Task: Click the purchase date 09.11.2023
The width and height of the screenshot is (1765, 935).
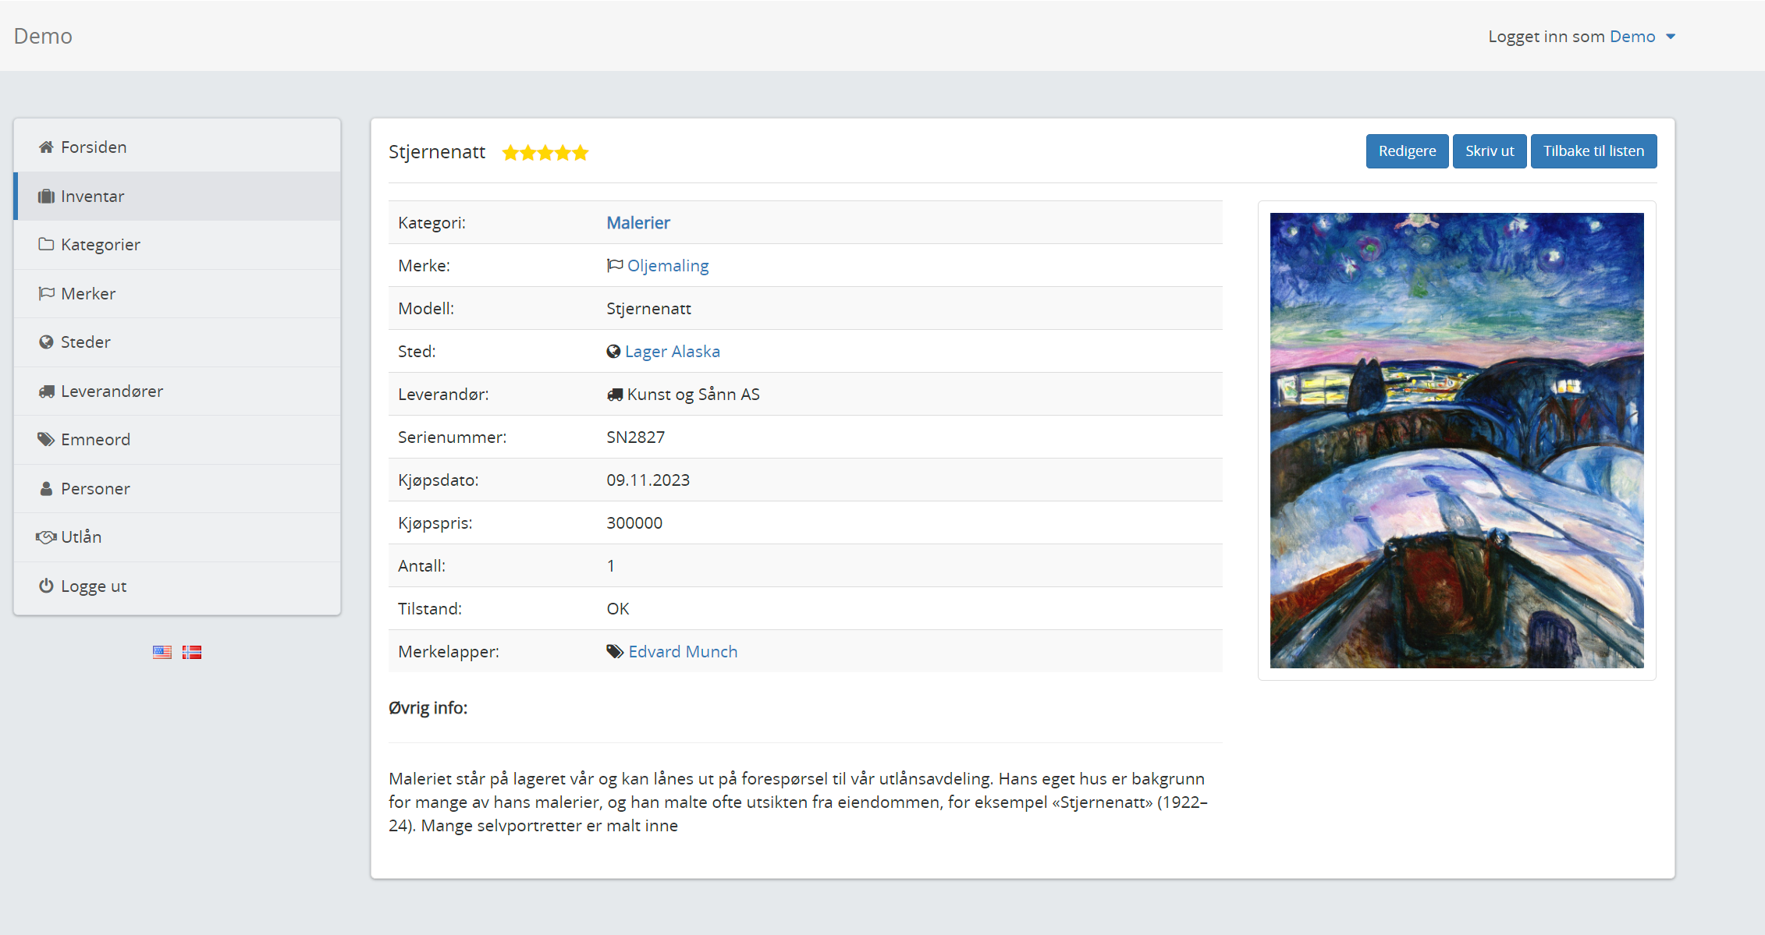Action: click(648, 480)
